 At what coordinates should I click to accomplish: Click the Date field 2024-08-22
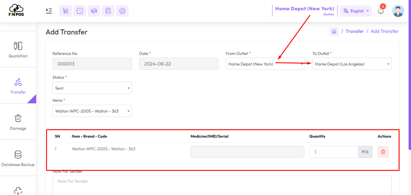(179, 64)
